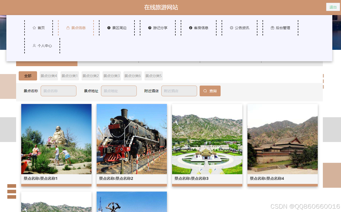This screenshot has height=212, width=341.
Task: Open the 景点信息 menu item
Action: pyautogui.click(x=76, y=28)
